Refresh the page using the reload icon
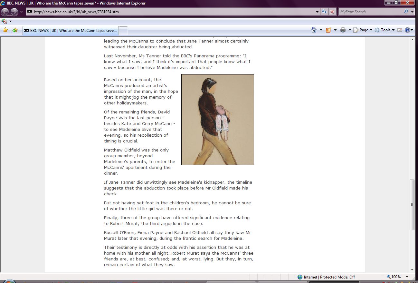This screenshot has width=418, height=283. click(x=325, y=12)
